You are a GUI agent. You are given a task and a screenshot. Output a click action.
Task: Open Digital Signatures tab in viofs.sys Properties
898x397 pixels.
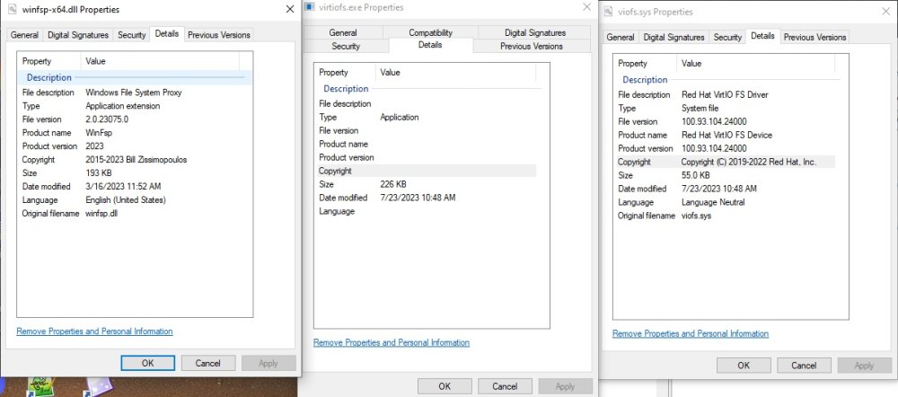pos(673,37)
